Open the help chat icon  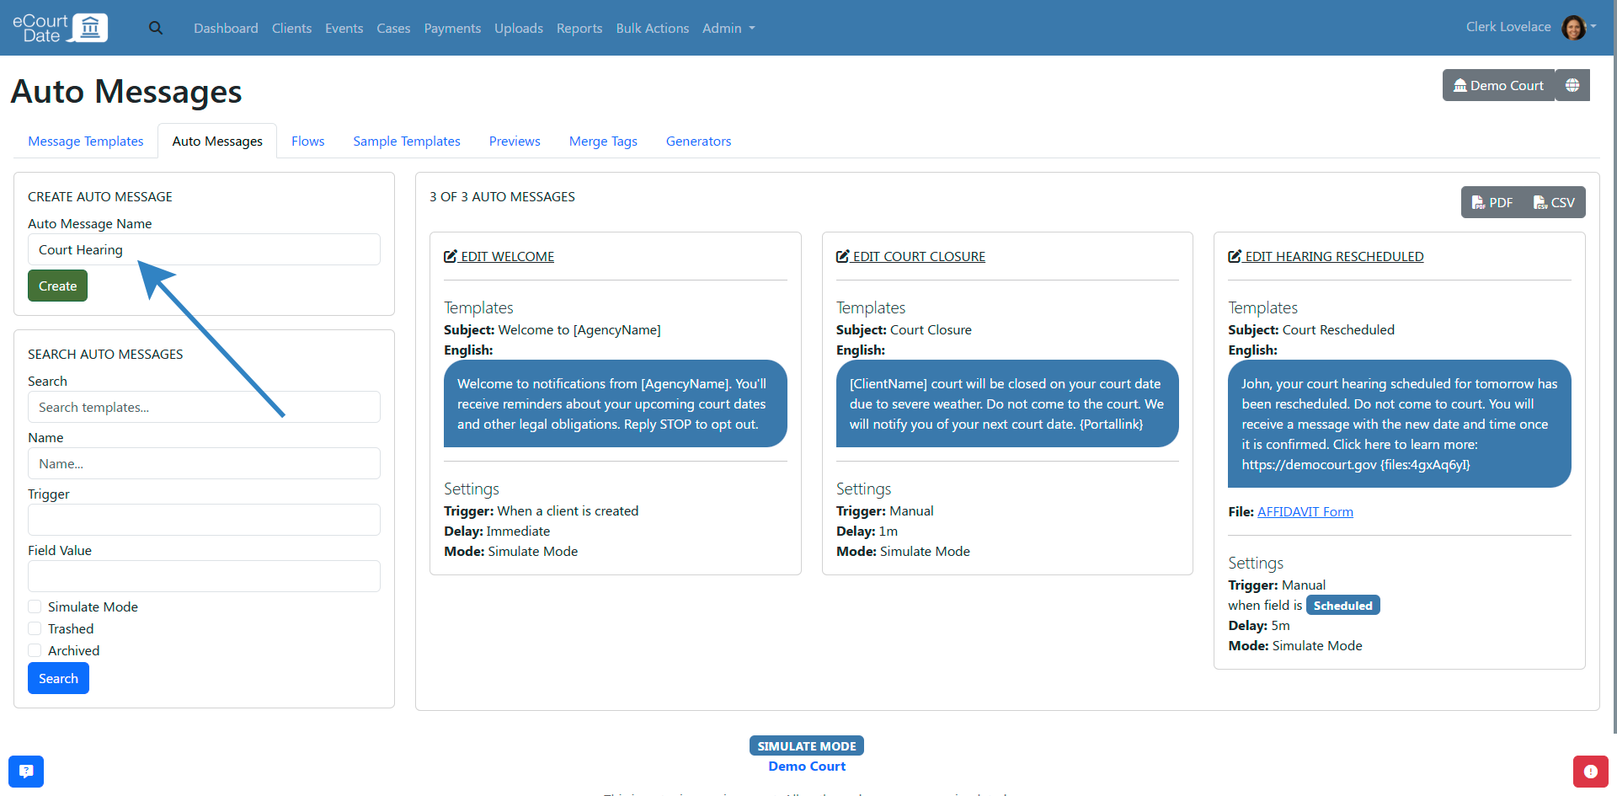click(x=26, y=771)
